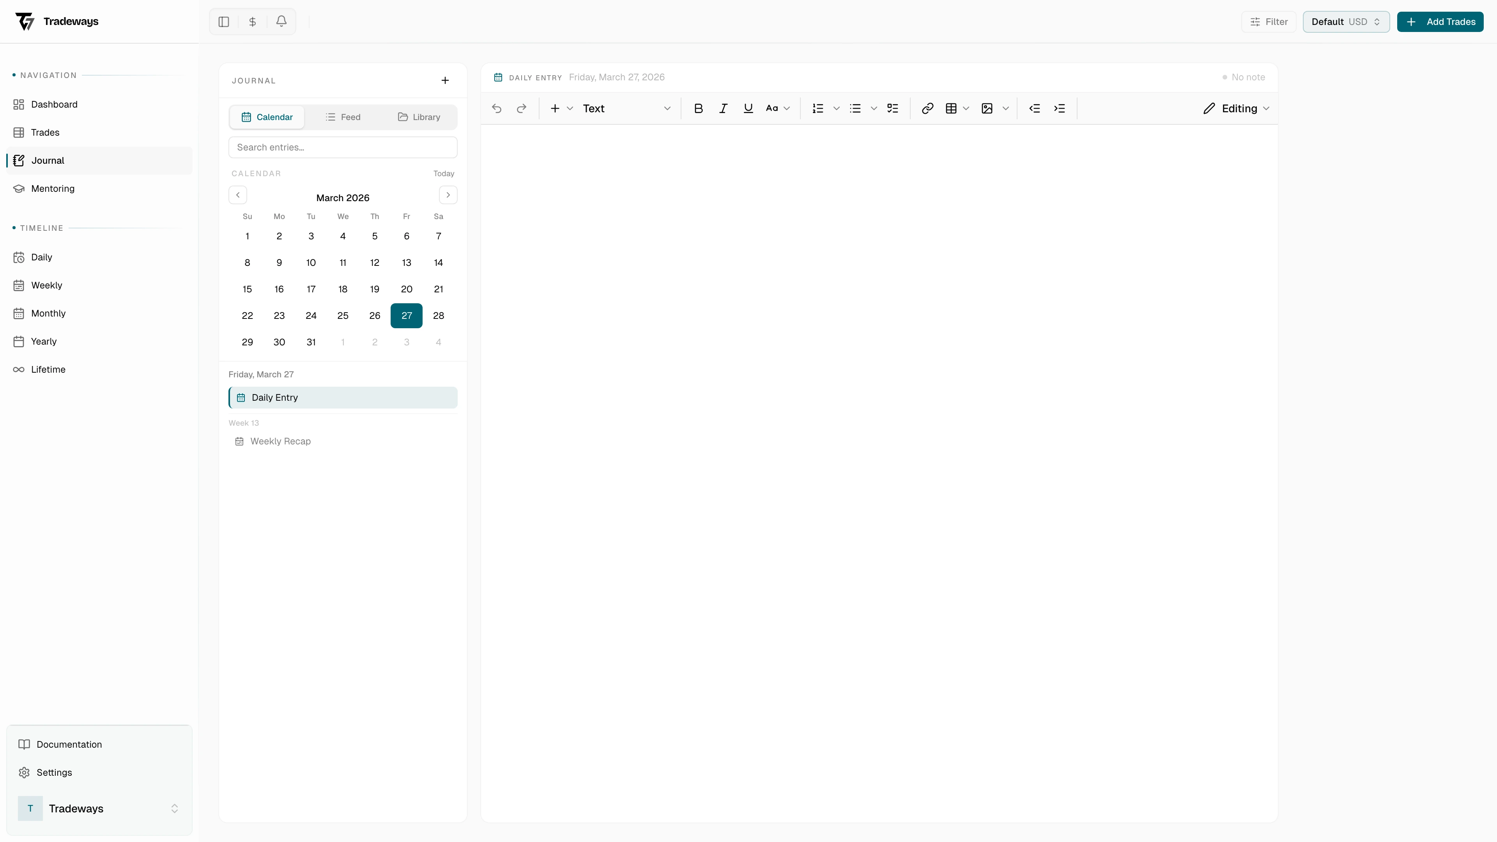Insert a table into the entry

point(951,108)
